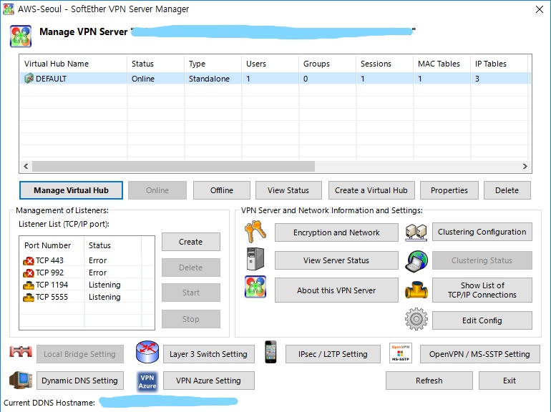Click the iPhone icon beside IPsec / L2TP Setting
The image size is (551, 412).
[270, 353]
